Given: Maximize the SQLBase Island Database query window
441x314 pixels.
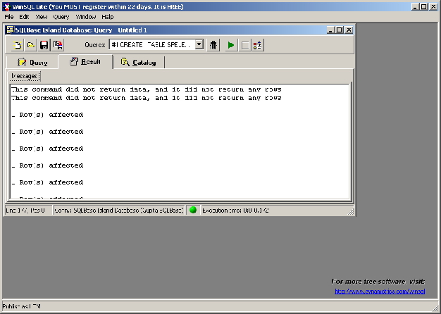Looking at the screenshot, I should click(x=339, y=30).
